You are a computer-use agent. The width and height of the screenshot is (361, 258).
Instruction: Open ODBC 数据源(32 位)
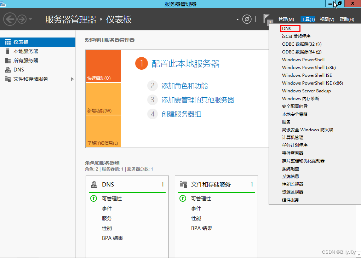click(x=302, y=44)
